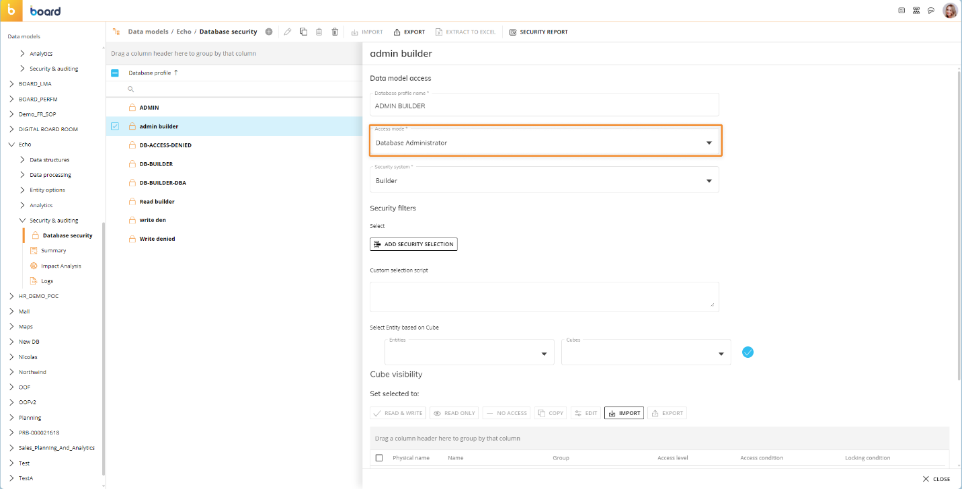Image resolution: width=962 pixels, height=489 pixels.
Task: Click the lock icon next to DB-BUILDER-DBA
Action: [x=132, y=183]
